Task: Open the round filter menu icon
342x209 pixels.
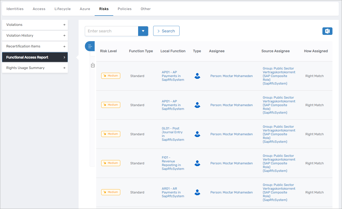Action: [x=90, y=46]
